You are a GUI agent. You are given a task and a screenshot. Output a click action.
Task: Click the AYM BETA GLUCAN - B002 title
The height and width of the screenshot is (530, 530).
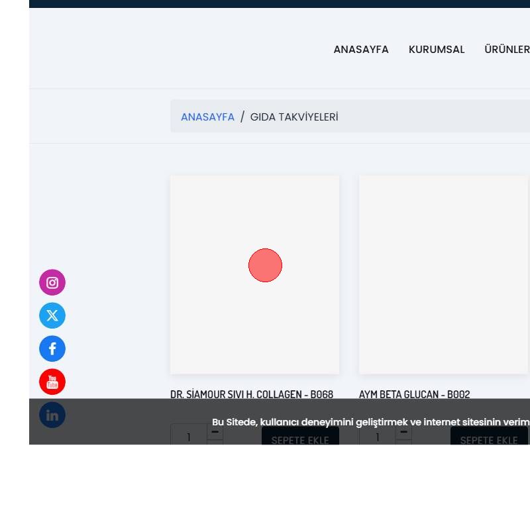click(x=415, y=394)
